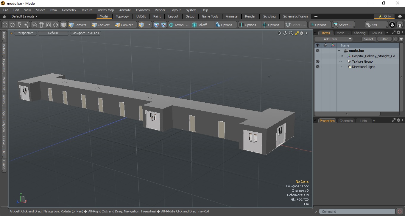Click the grey cube icon before Convert
Image resolution: width=405 pixels, height=216 pixels.
(63, 25)
